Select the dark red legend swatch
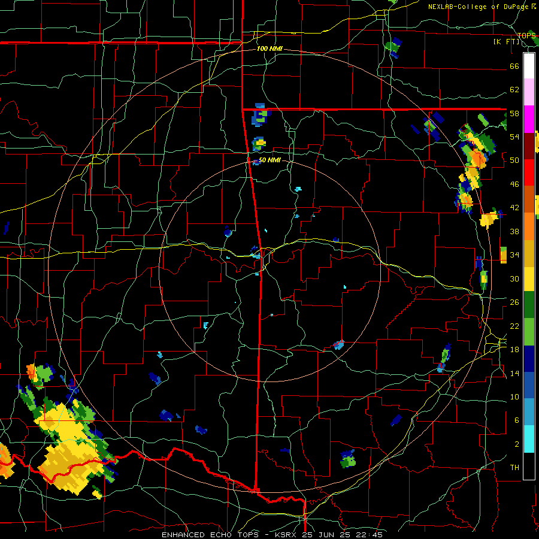The width and height of the screenshot is (539, 539). [529, 146]
